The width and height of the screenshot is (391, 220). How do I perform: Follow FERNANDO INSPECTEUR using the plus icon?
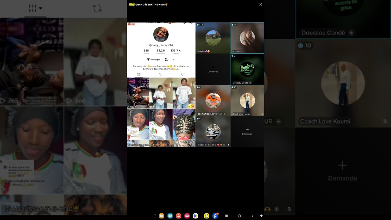pyautogui.click(x=225, y=114)
